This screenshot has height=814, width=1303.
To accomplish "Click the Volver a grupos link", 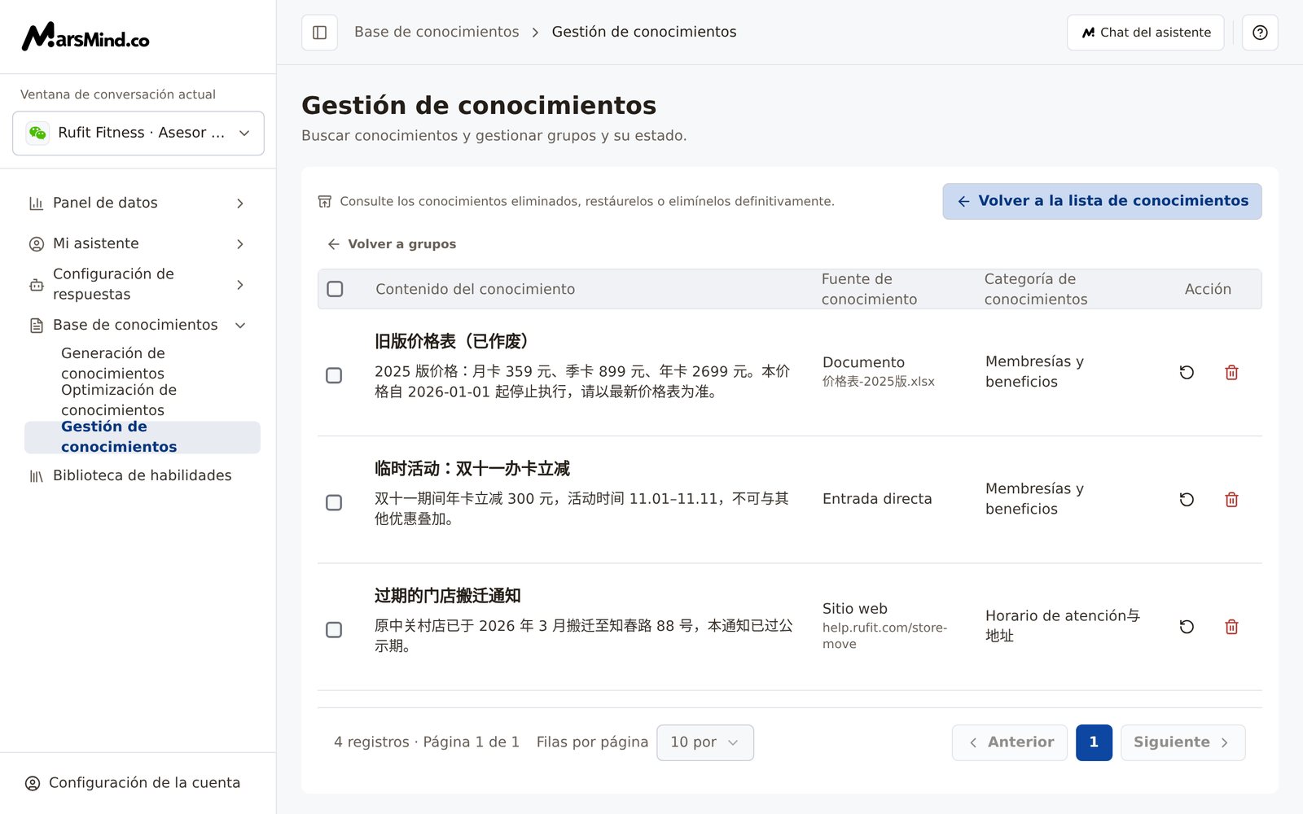I will (392, 244).
